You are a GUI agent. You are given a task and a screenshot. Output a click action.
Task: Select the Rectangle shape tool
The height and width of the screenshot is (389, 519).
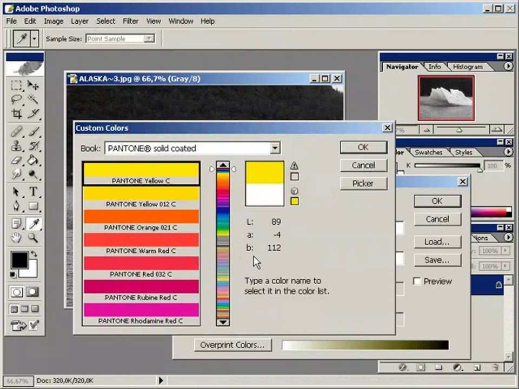(x=33, y=206)
